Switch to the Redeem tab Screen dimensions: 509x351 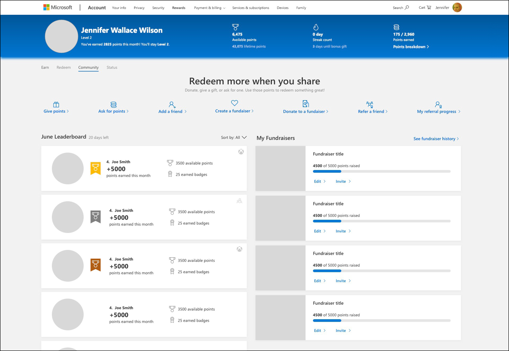(x=64, y=67)
